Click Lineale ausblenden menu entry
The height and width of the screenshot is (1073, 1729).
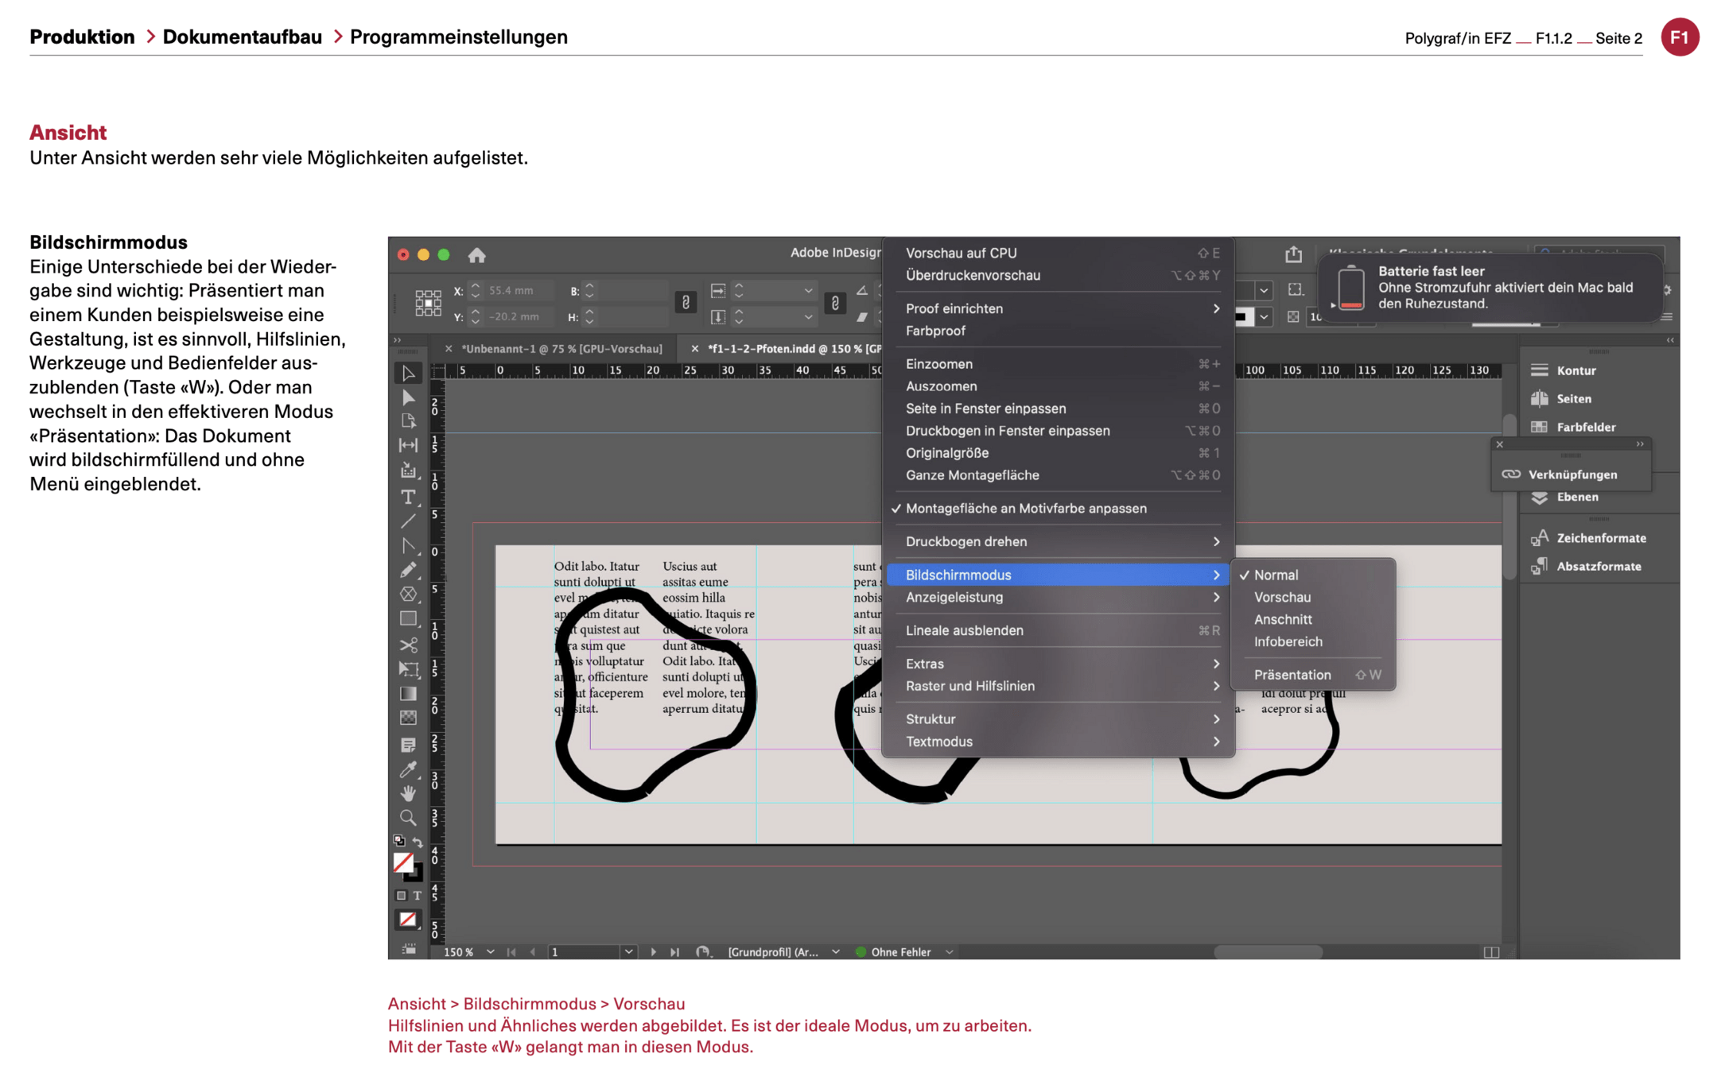(x=964, y=630)
